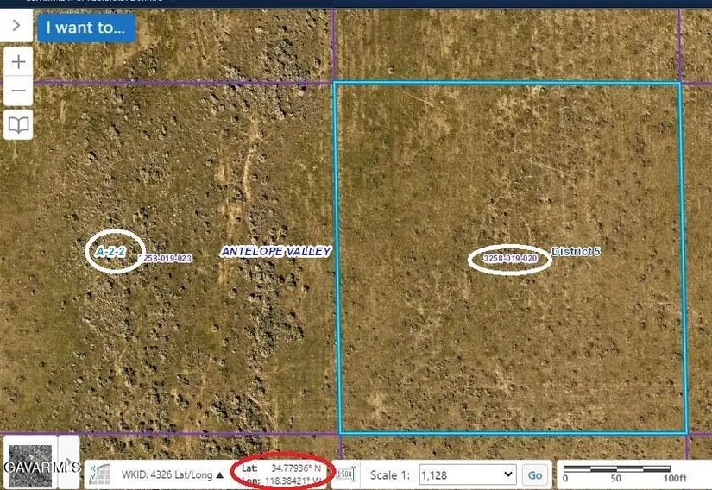Click the coordinate grid icon beside WKID
The image size is (712, 490).
[x=101, y=474]
